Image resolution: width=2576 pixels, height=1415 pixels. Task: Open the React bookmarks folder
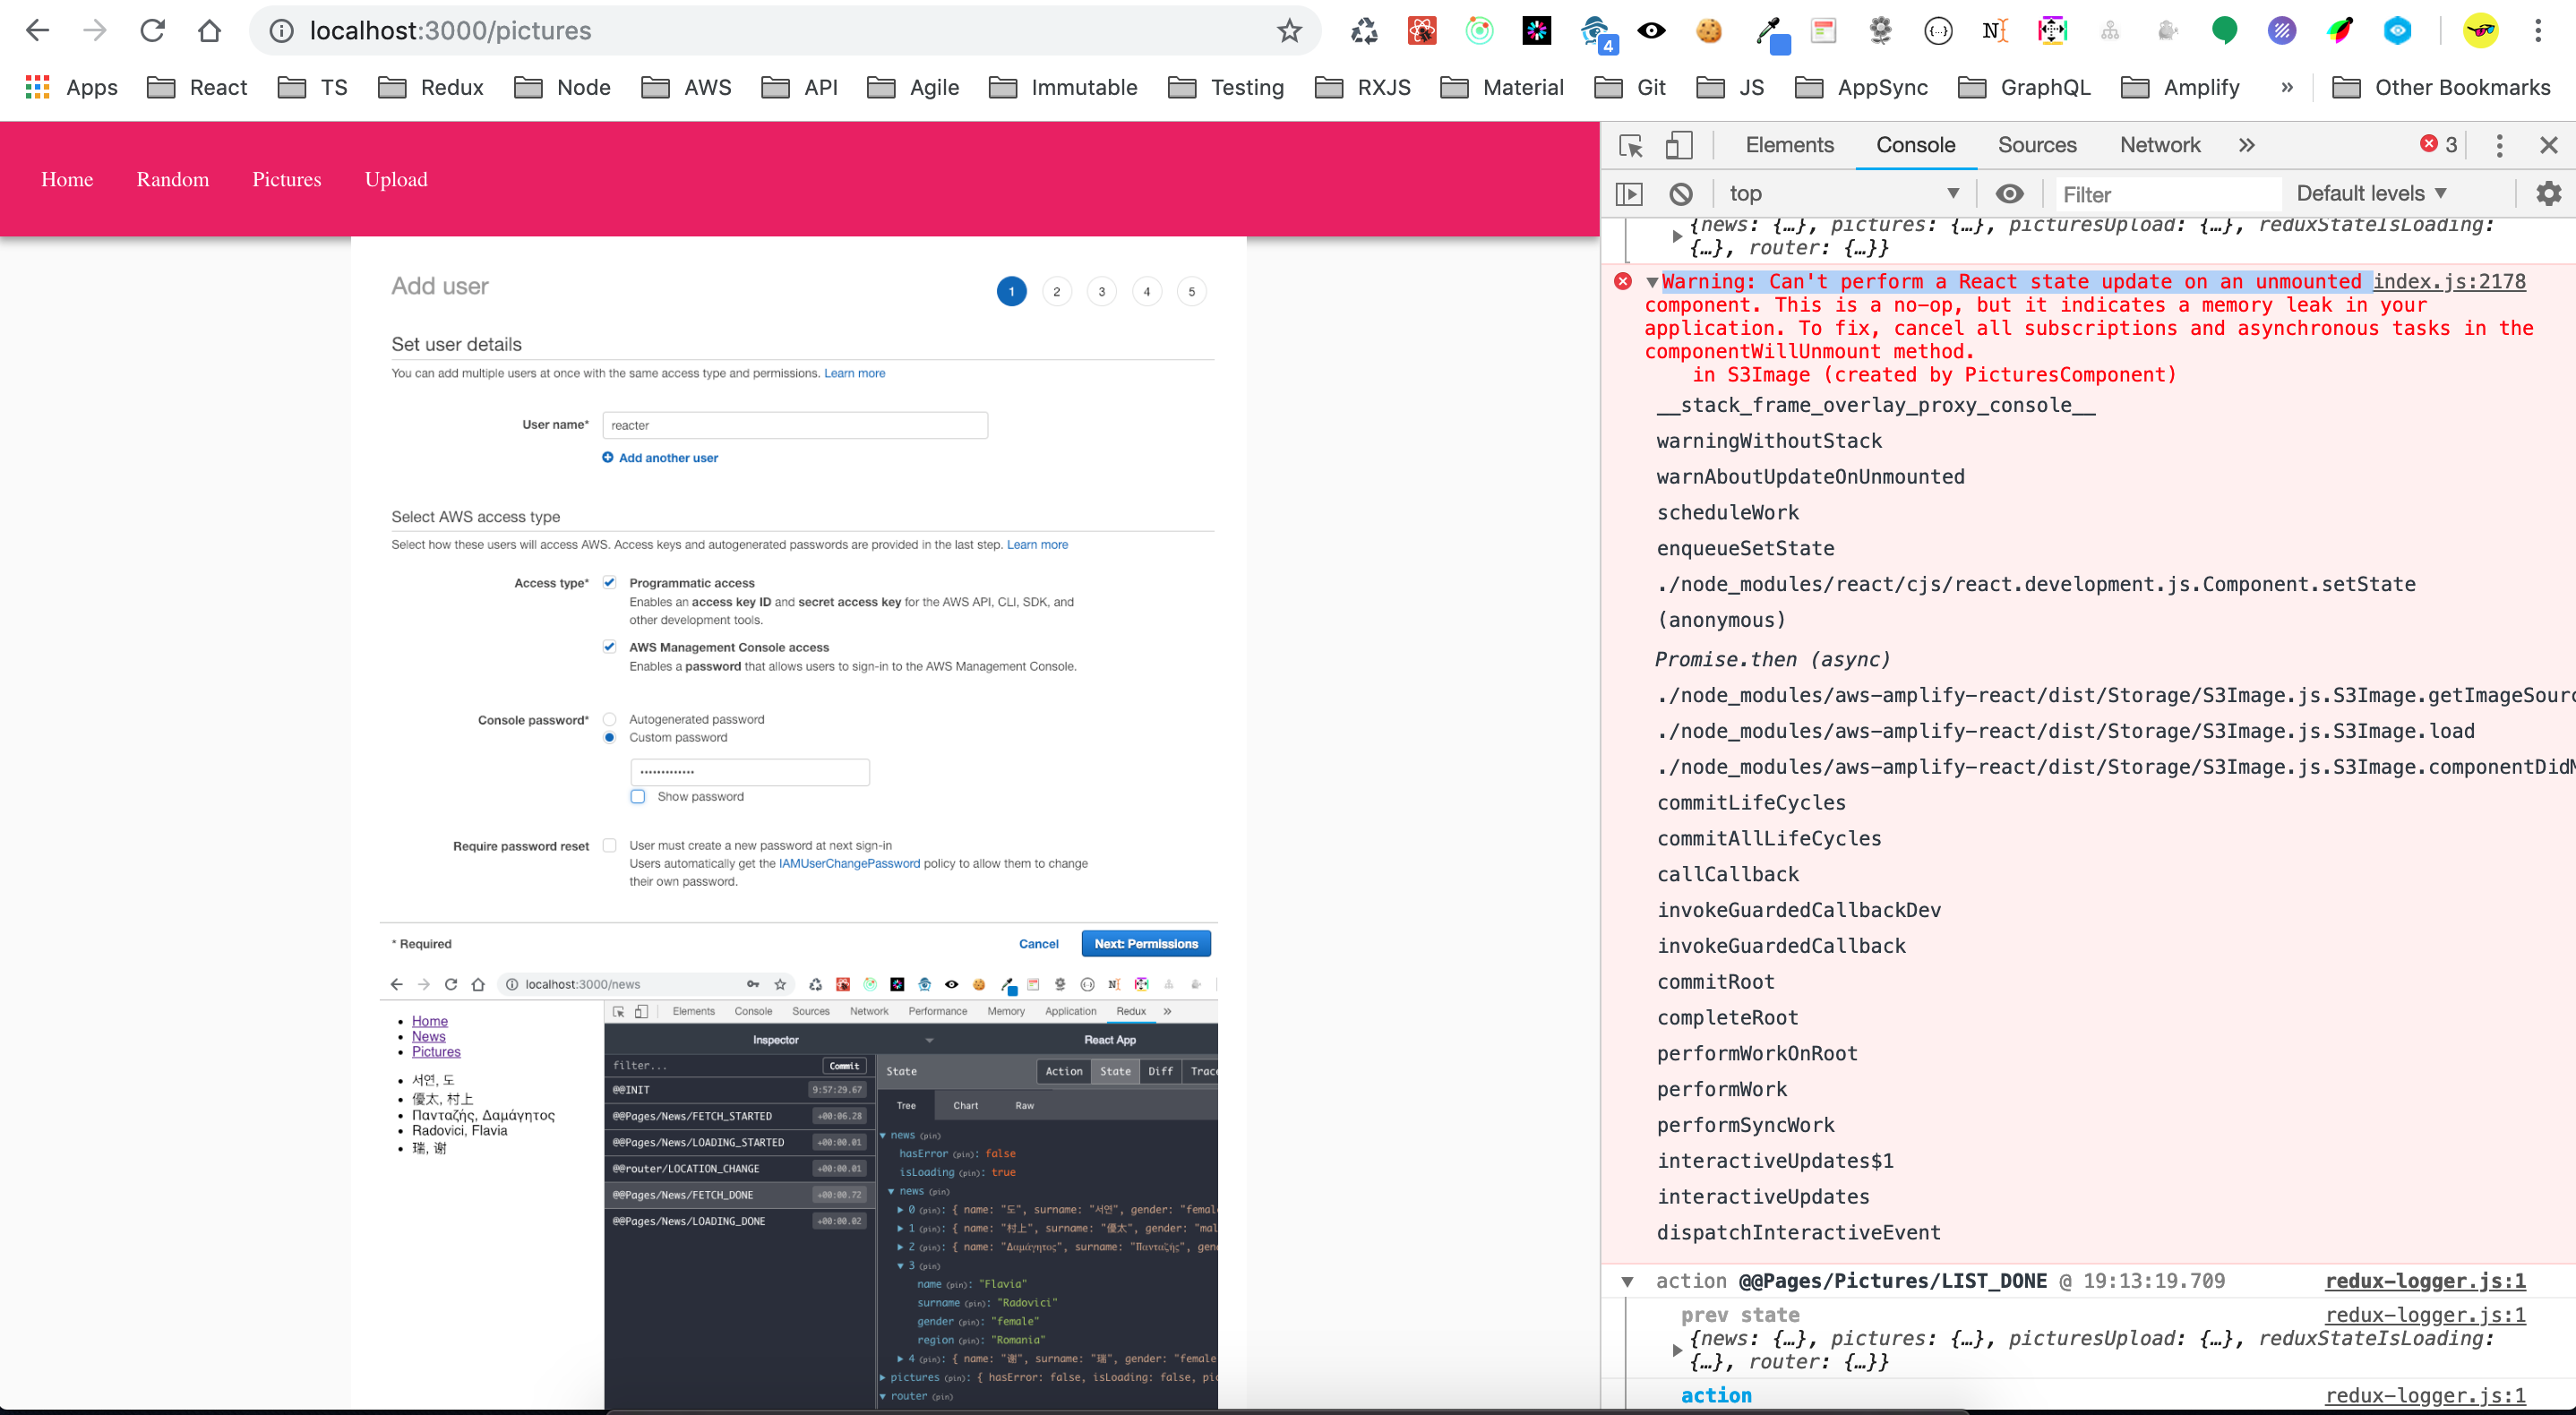[x=197, y=87]
